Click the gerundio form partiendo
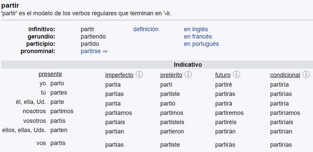This screenshot has width=313, height=152. click(x=93, y=37)
